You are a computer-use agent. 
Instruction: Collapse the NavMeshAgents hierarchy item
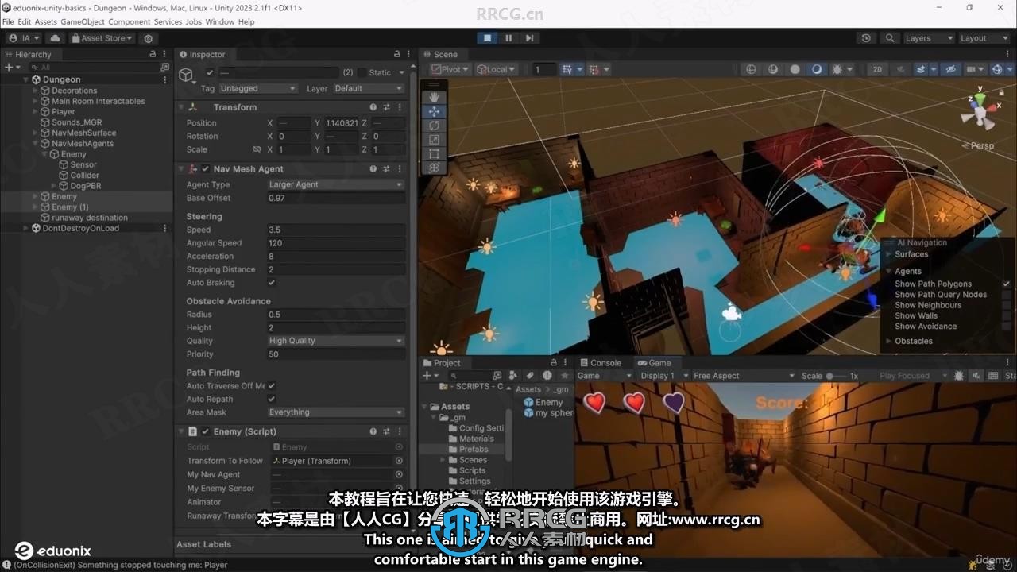coord(36,144)
